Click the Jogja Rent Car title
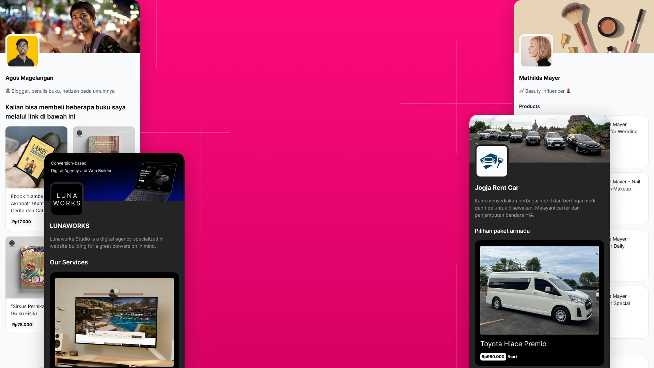654x368 pixels. (x=496, y=188)
